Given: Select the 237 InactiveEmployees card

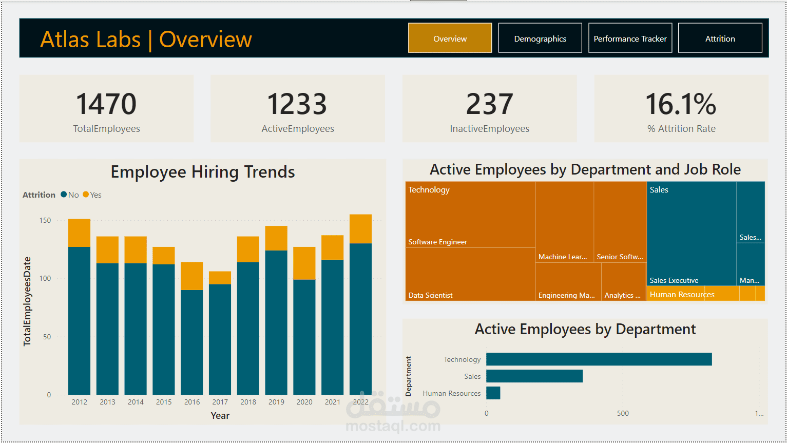Looking at the screenshot, I should click(490, 108).
